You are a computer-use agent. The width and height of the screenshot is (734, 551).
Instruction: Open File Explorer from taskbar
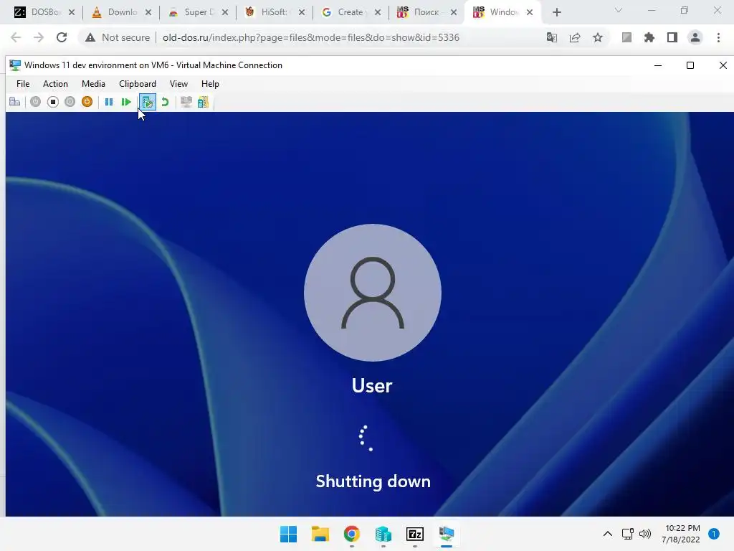click(x=320, y=534)
